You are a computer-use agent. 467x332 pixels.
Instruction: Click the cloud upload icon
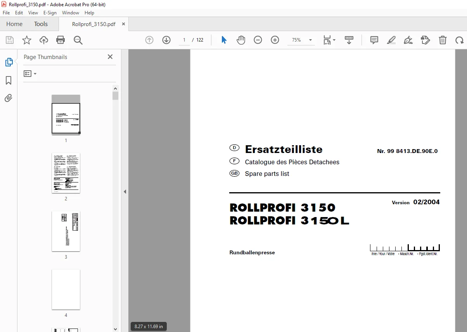(44, 40)
